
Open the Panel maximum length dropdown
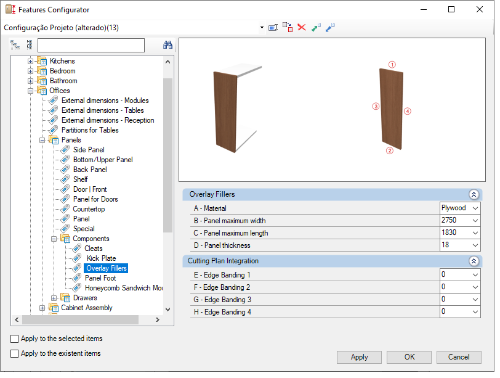click(475, 232)
